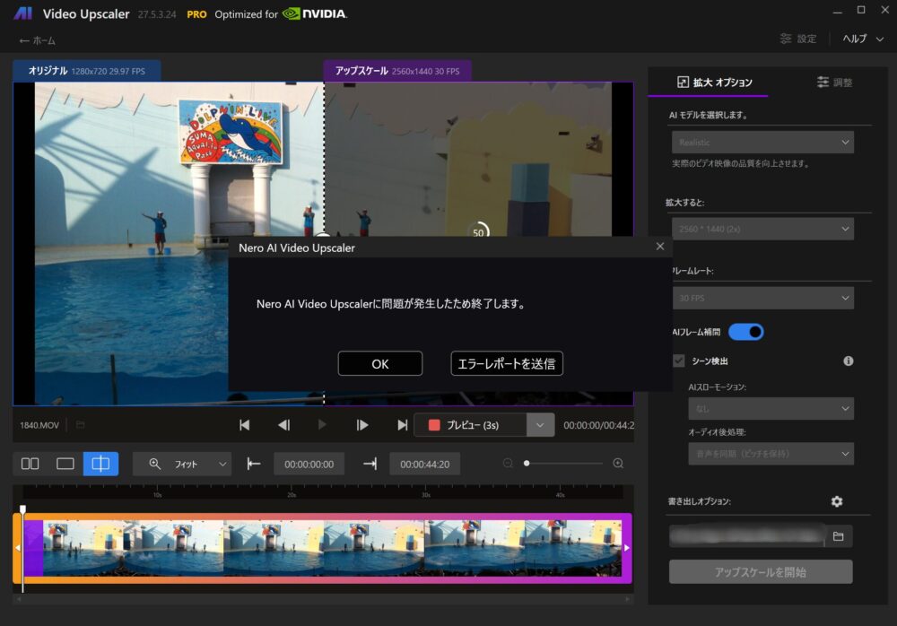897x626 pixels.
Task: Select single view mode
Action: pyautogui.click(x=65, y=464)
